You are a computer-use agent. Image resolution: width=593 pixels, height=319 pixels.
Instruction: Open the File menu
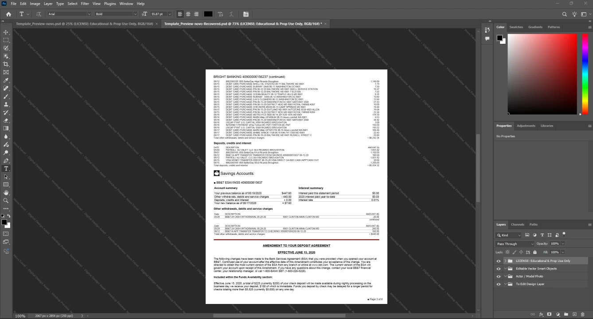(x=13, y=4)
